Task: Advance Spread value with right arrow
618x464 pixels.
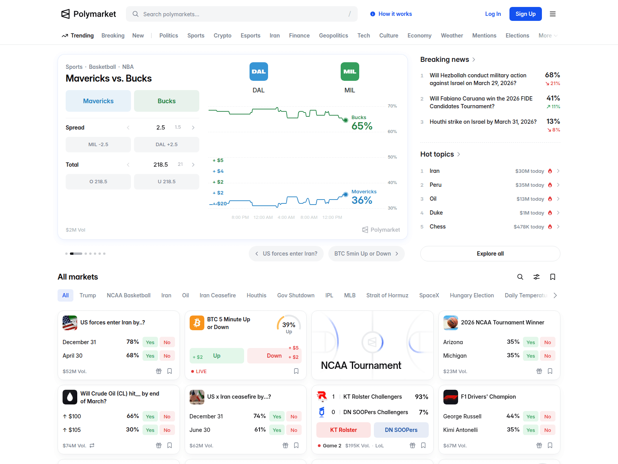Action: (193, 128)
